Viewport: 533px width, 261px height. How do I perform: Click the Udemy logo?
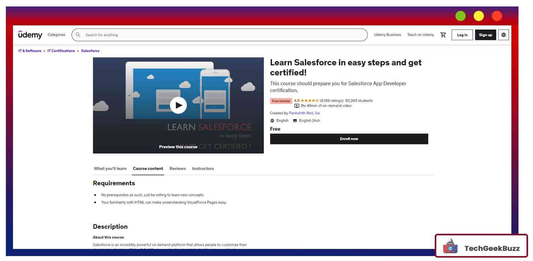[x=30, y=35]
